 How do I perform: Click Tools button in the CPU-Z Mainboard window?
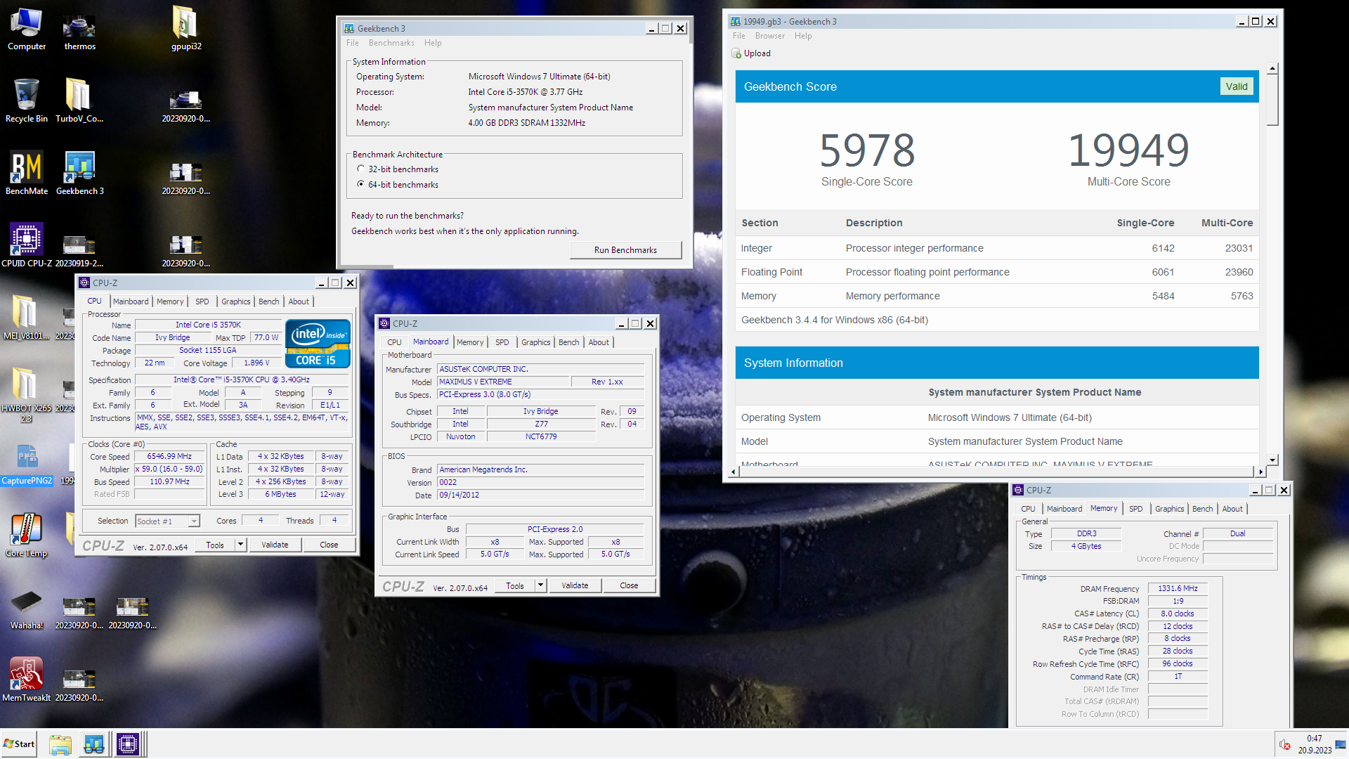coord(515,585)
